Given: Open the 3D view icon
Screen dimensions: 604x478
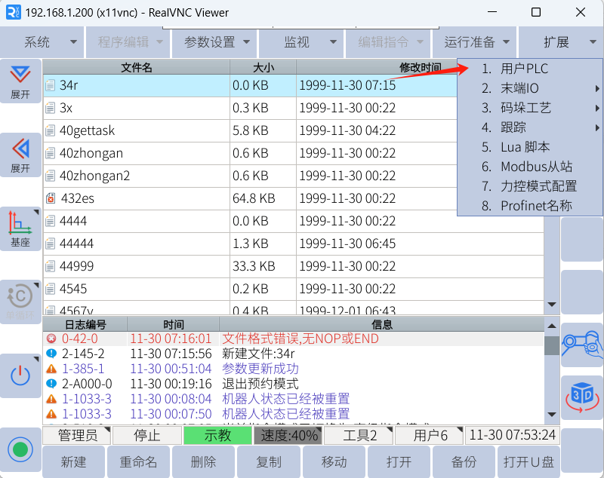Looking at the screenshot, I should (x=582, y=397).
